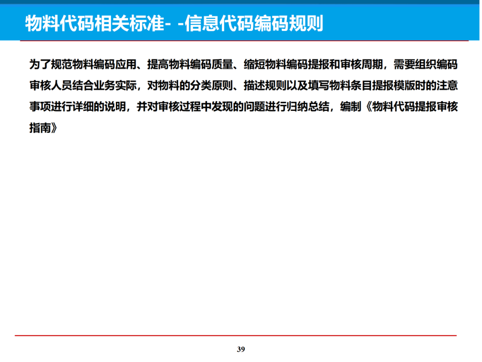Click the line starting 事项进行详细的说明
482x362 pixels.
click(244, 106)
